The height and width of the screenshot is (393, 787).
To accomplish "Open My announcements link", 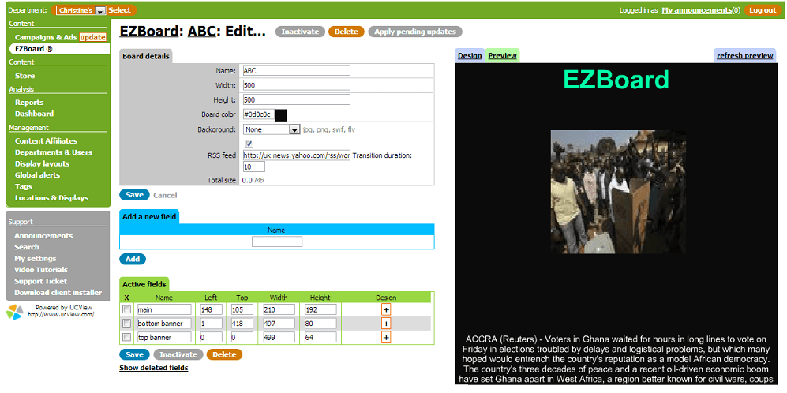I will (697, 10).
